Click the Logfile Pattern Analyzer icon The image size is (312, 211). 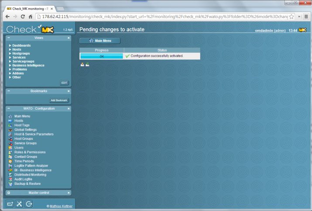click(x=10, y=166)
